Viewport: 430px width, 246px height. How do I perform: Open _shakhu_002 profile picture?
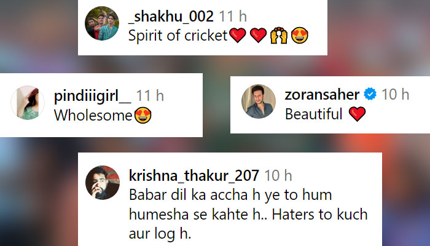click(x=102, y=23)
